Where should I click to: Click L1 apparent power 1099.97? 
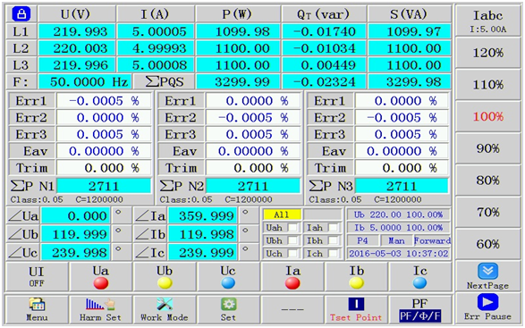[x=410, y=31]
